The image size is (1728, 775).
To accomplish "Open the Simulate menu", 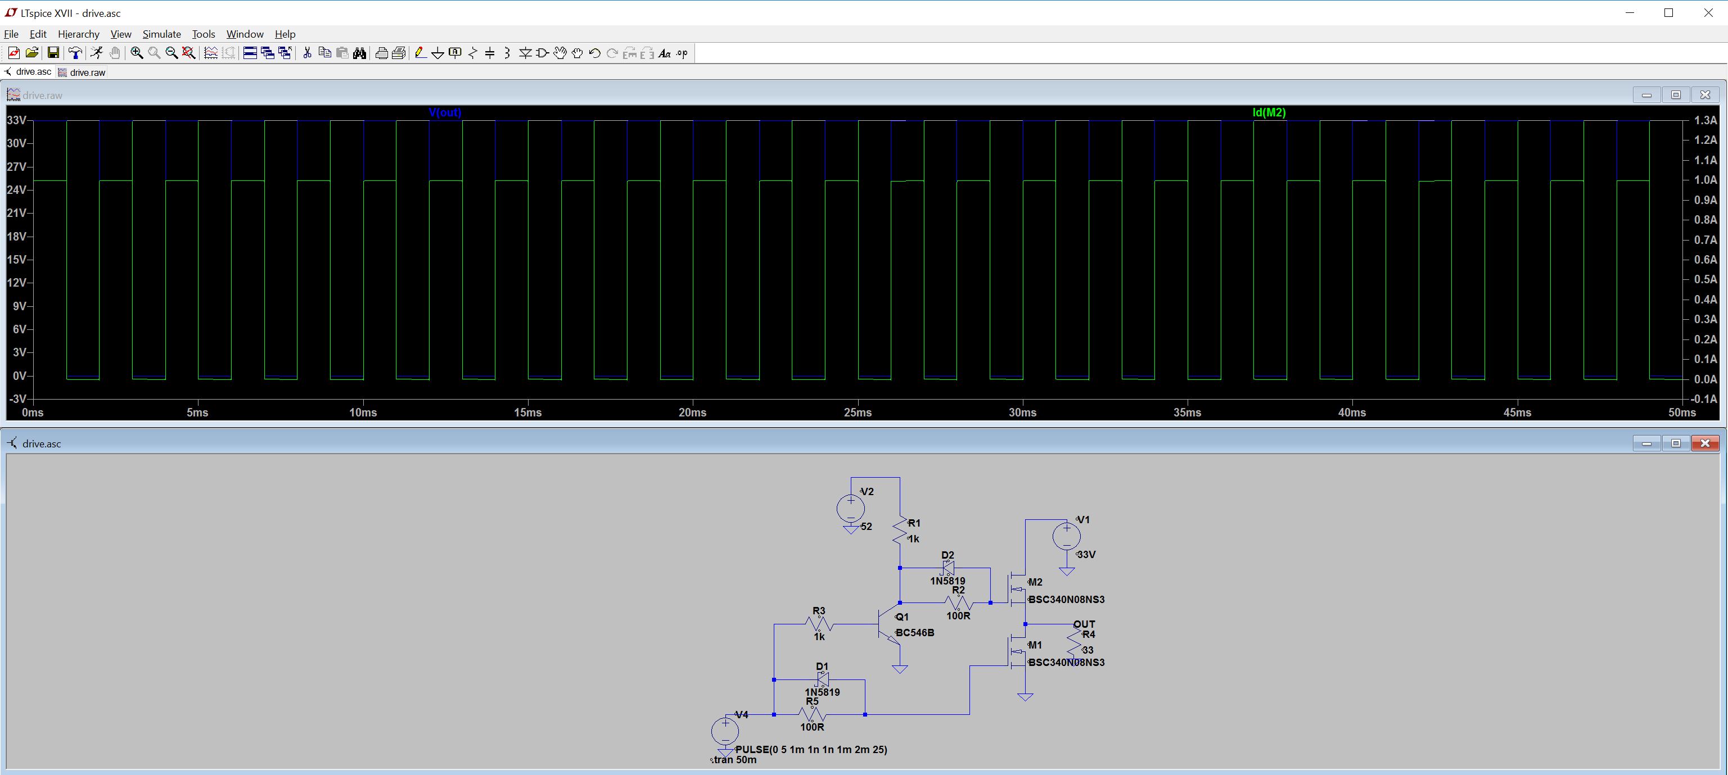I will (161, 34).
